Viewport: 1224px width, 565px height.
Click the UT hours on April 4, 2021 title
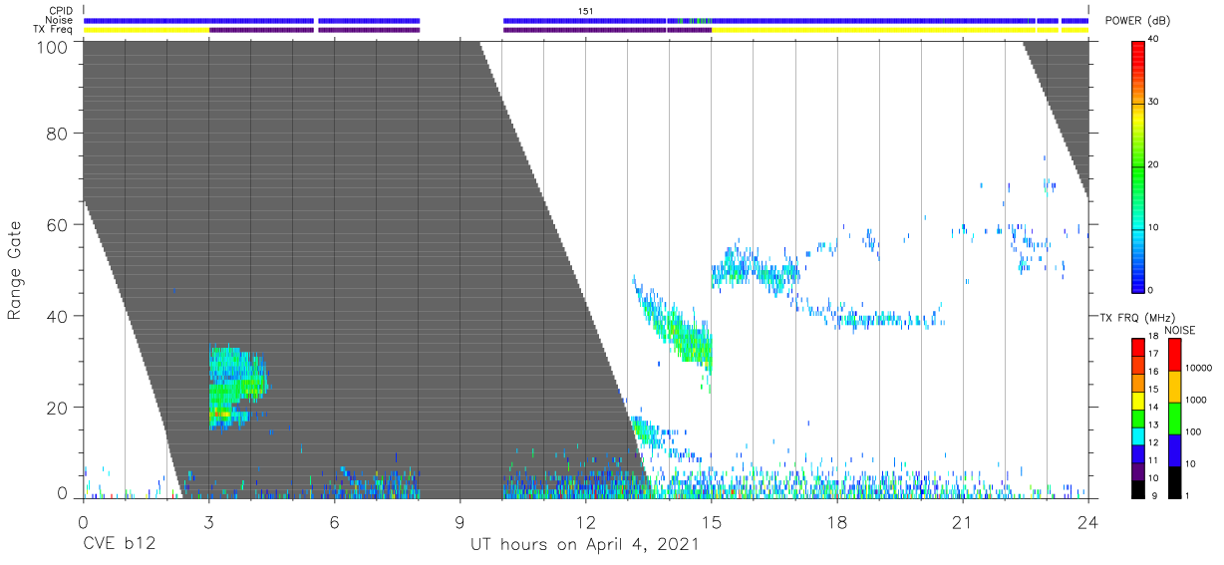(x=584, y=545)
